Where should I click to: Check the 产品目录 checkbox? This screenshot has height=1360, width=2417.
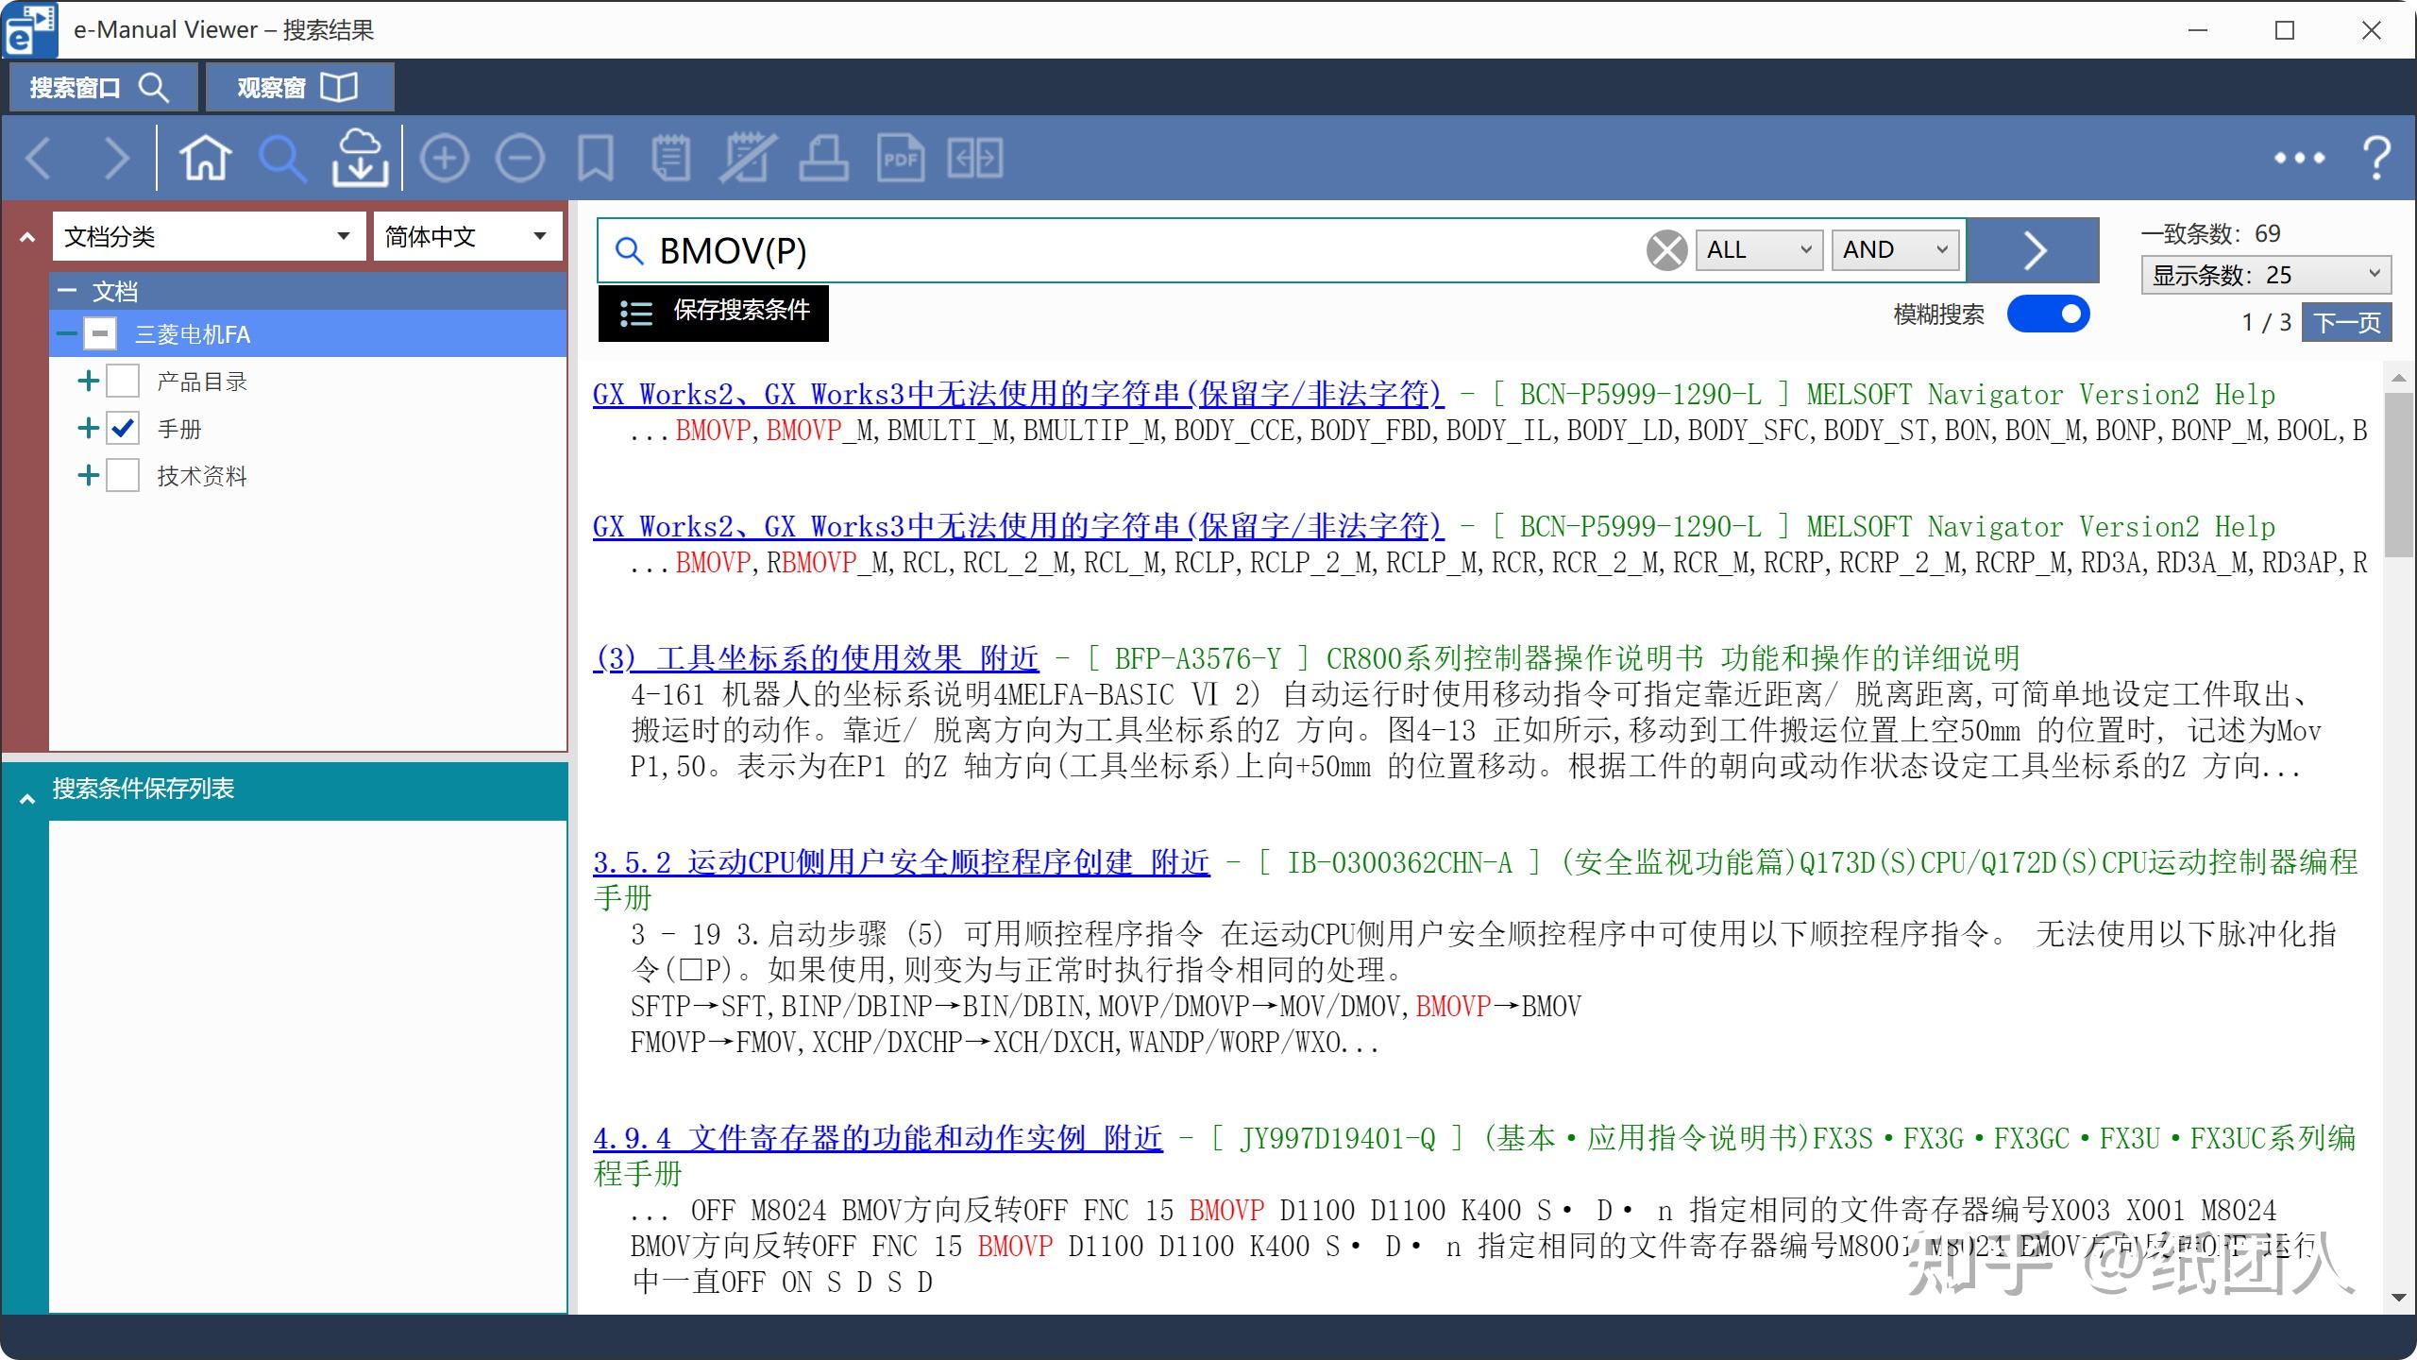(x=123, y=380)
